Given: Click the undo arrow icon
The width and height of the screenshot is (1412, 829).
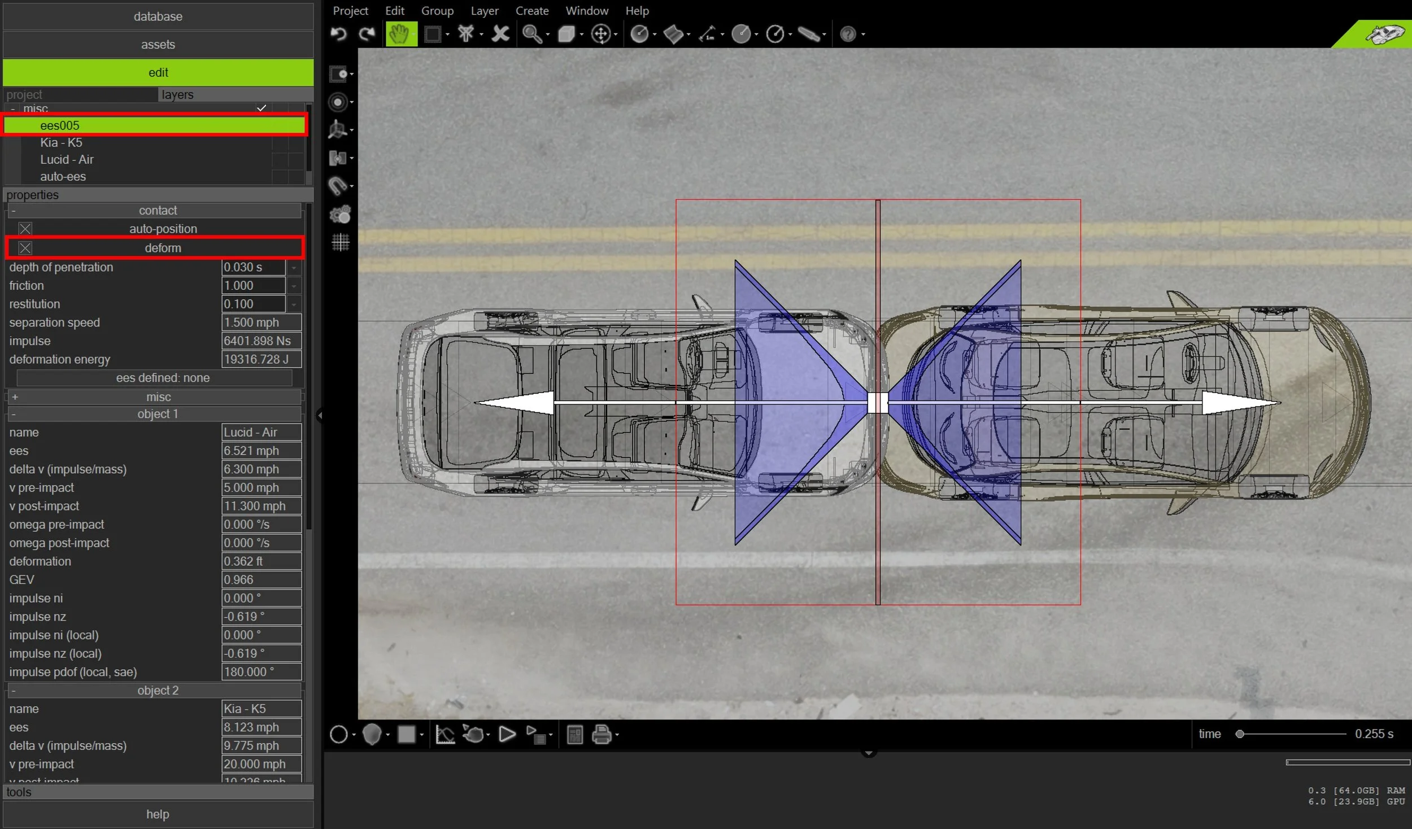Looking at the screenshot, I should tap(338, 34).
